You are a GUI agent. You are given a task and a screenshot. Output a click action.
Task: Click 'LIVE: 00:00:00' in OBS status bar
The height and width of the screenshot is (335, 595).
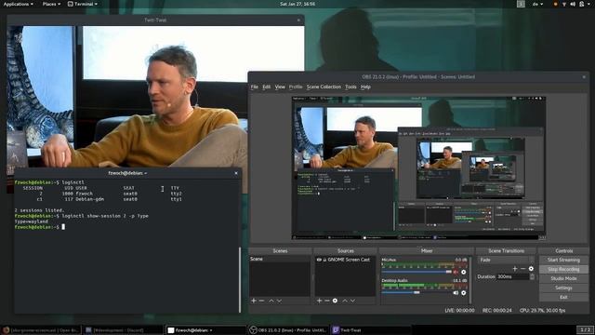tap(459, 310)
